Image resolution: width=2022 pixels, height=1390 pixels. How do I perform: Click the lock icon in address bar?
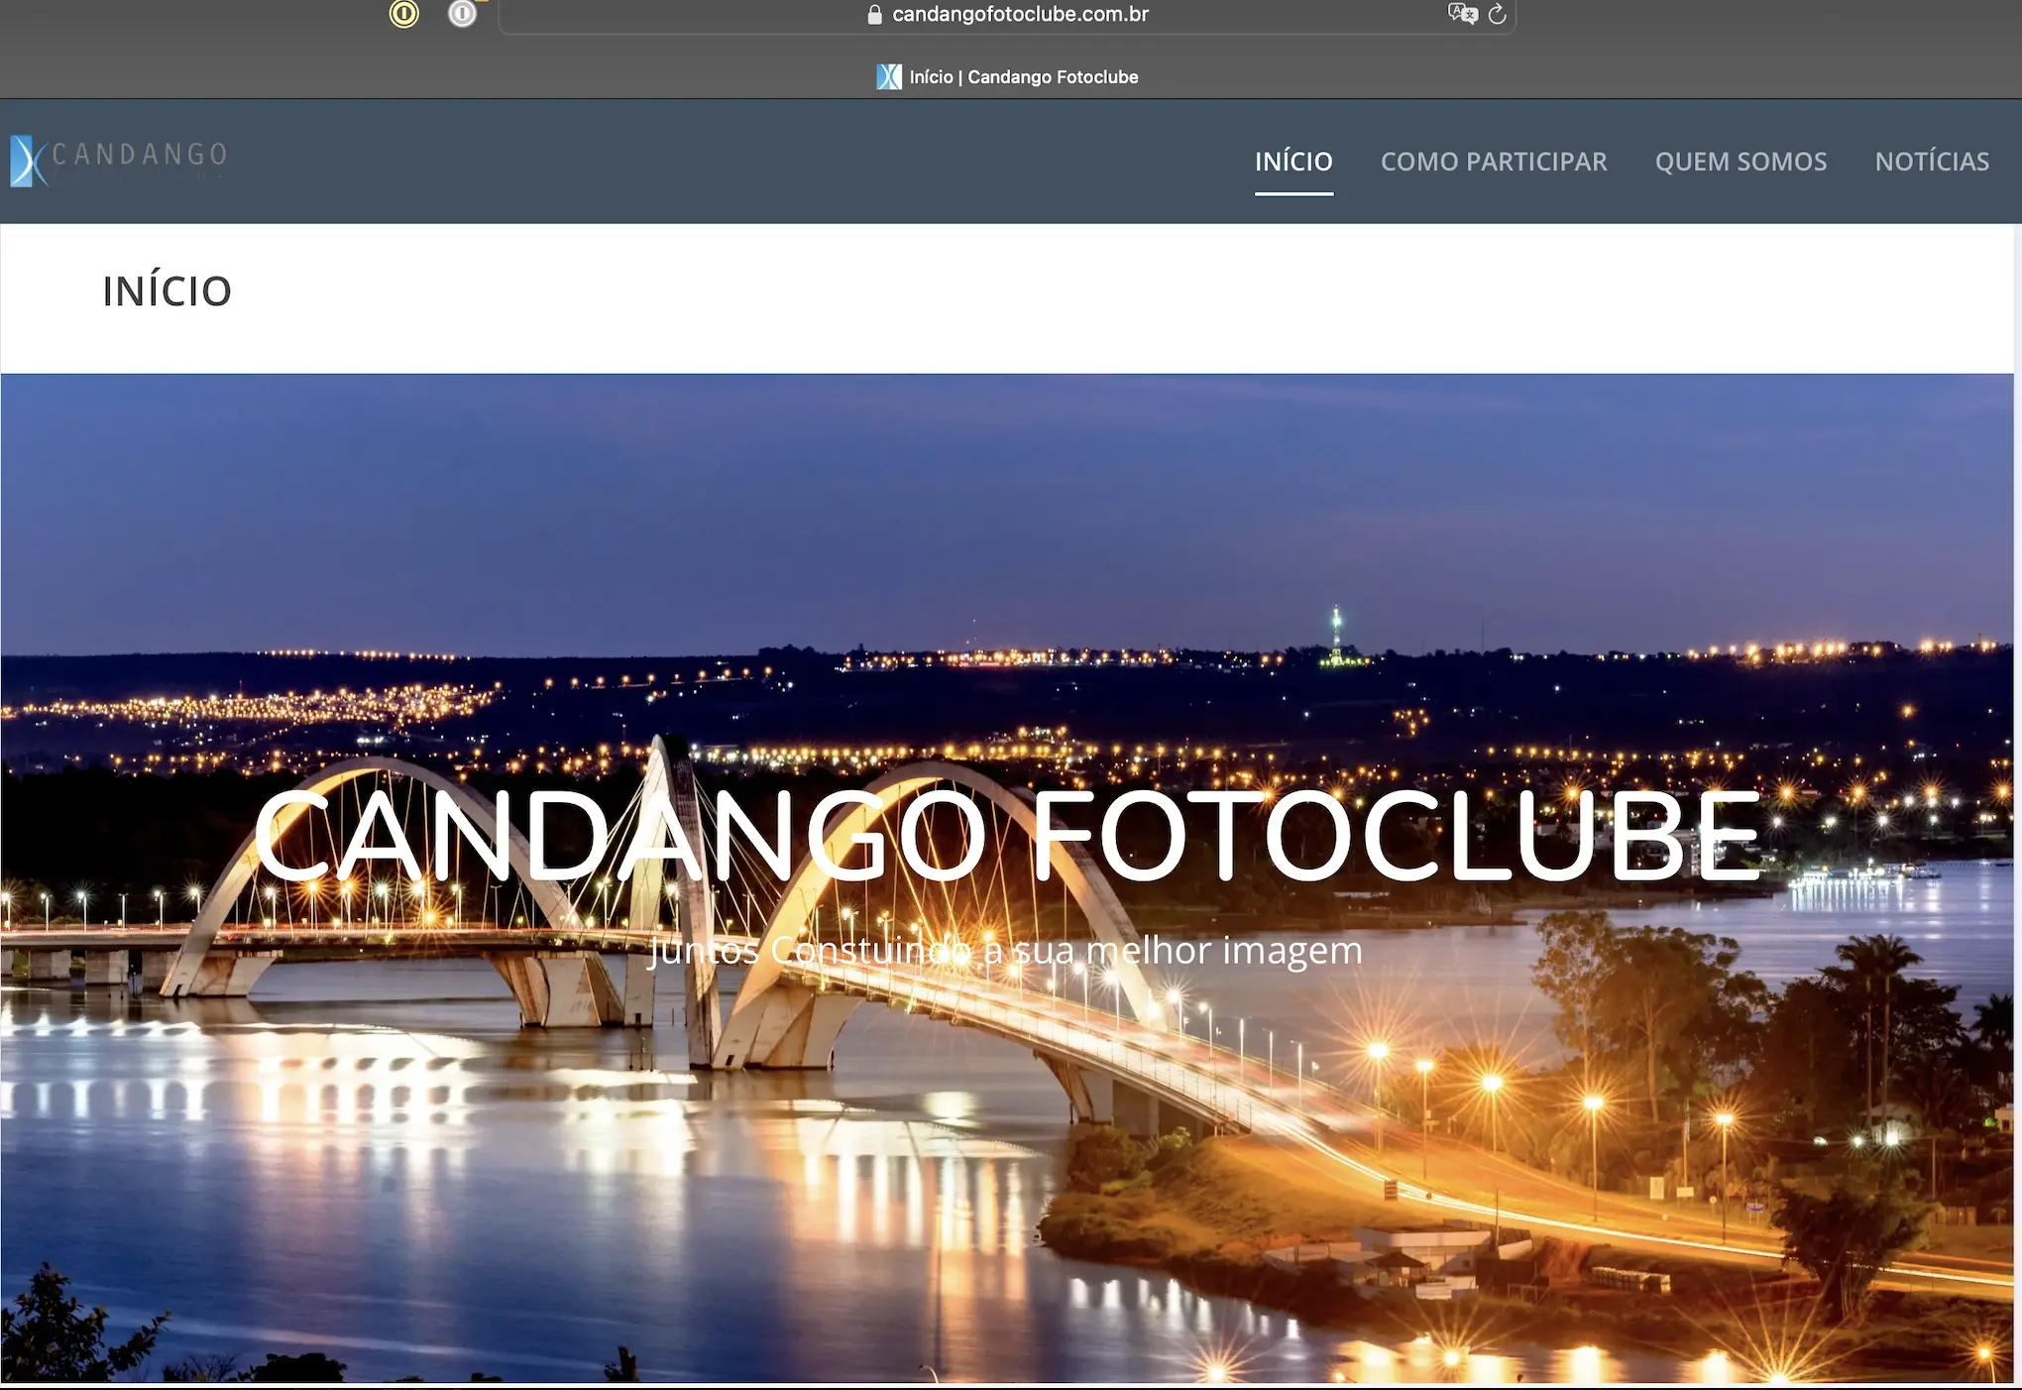pos(874,15)
